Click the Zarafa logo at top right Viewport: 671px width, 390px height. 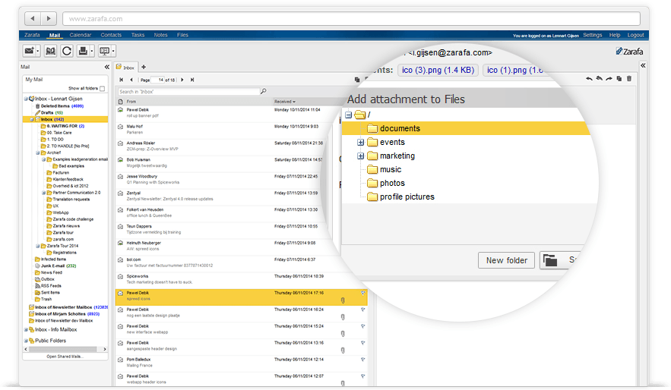coord(629,52)
